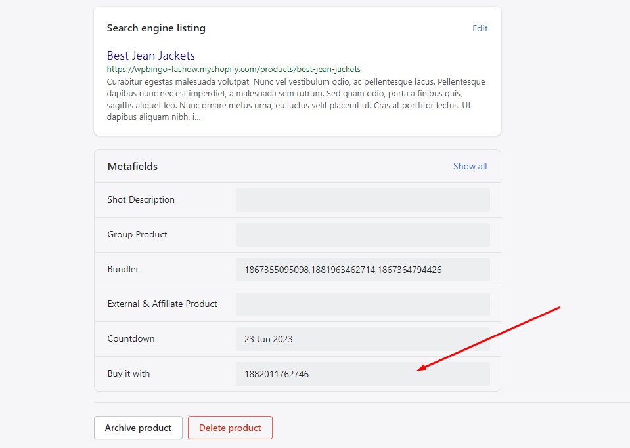Select the Bundler row label
630x448 pixels.
click(x=123, y=269)
